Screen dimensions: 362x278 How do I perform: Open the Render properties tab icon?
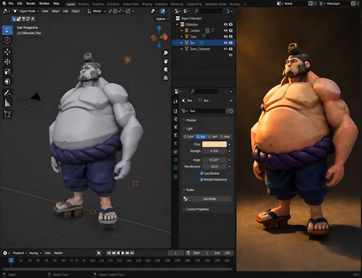click(x=176, y=111)
